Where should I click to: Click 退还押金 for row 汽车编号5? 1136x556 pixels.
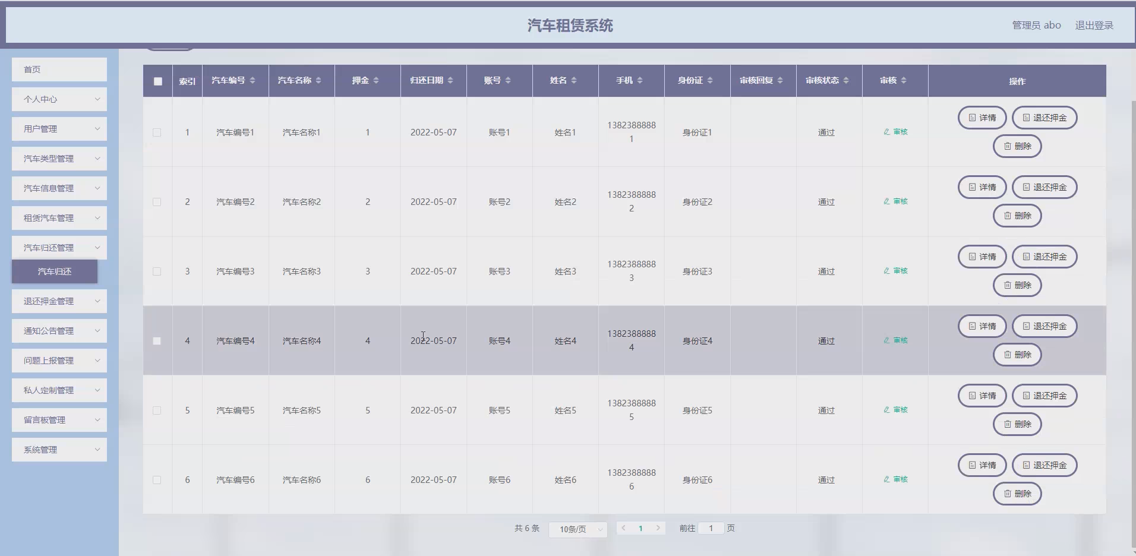point(1045,396)
